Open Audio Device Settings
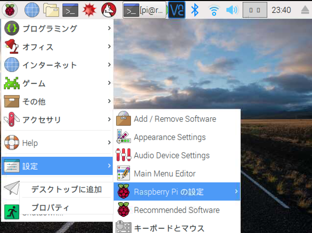This screenshot has width=312, height=233. click(x=177, y=155)
